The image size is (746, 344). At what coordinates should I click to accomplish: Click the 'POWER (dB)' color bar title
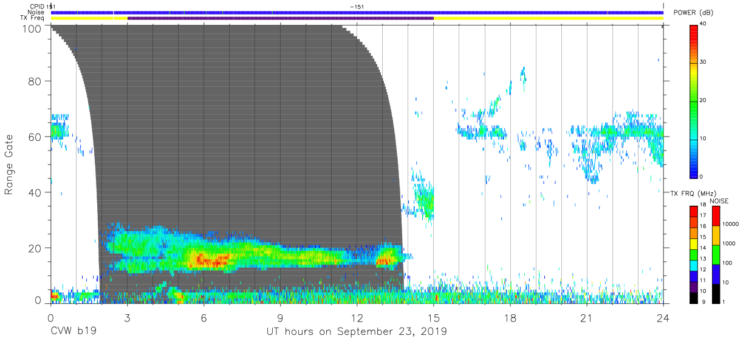(x=693, y=13)
